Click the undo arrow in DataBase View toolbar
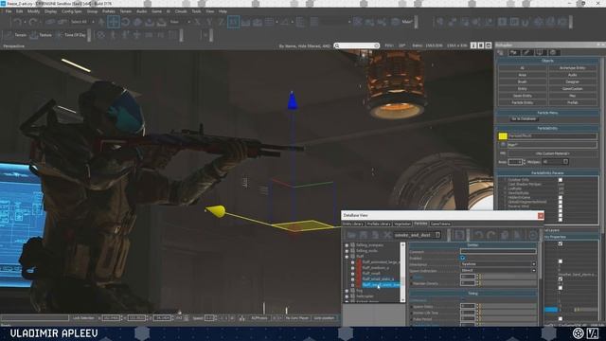This screenshot has width=606, height=341. [479, 235]
